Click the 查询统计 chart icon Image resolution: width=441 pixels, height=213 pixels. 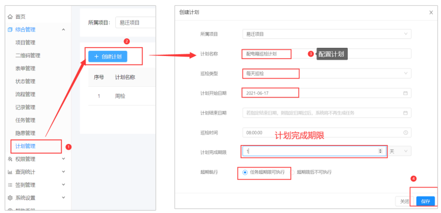[x=10, y=172]
